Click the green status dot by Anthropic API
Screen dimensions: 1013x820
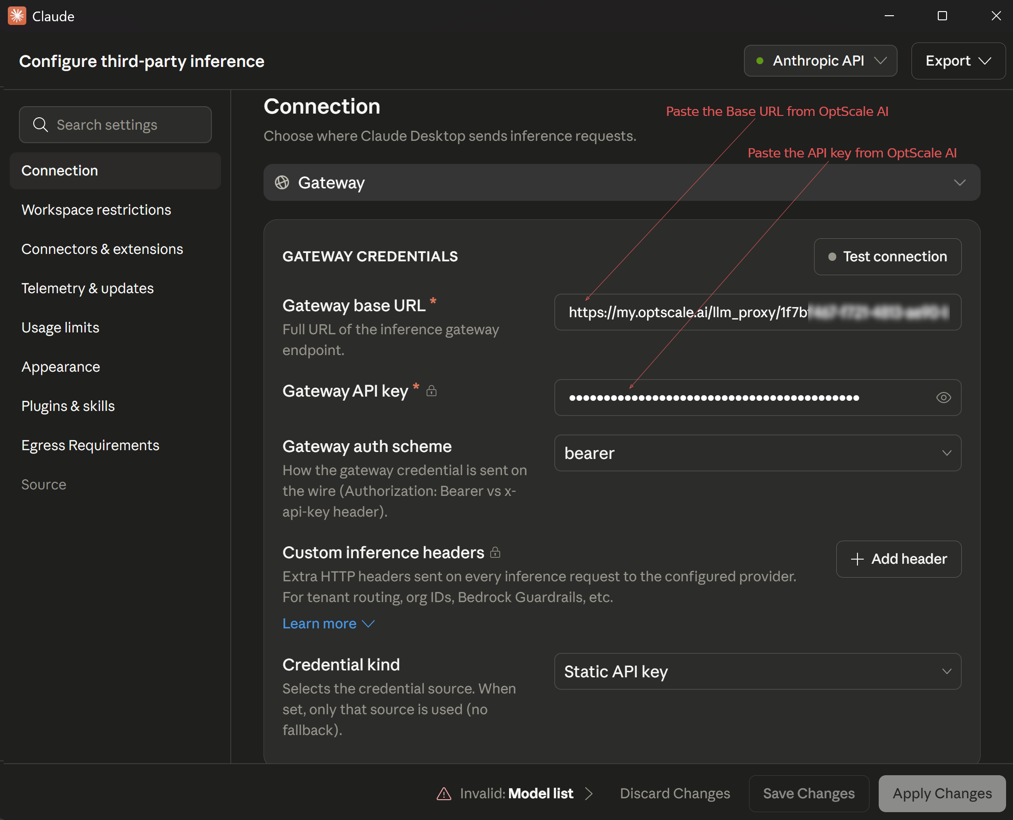(x=760, y=61)
